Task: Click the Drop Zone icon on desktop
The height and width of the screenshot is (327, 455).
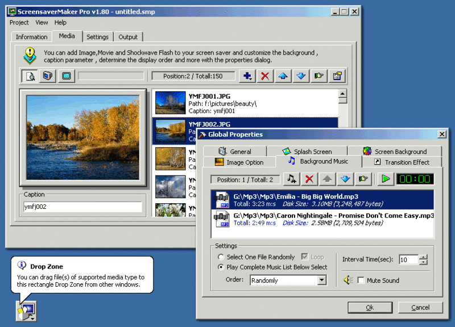Action: [26, 311]
